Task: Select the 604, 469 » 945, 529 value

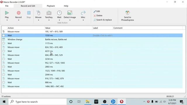Action: (x=54, y=55)
